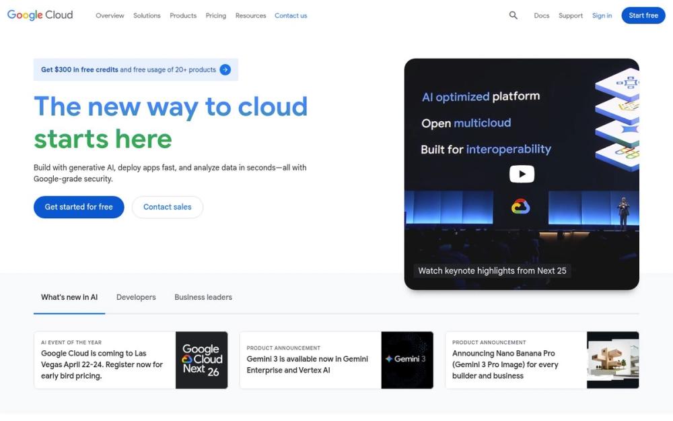
Task: Sign in to Google Cloud
Action: pyautogui.click(x=602, y=15)
